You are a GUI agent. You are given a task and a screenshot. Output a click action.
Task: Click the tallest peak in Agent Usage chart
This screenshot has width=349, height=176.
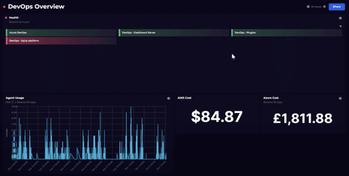click(131, 108)
